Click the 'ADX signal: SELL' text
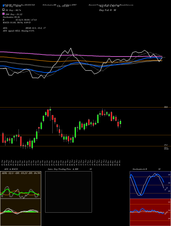The image size is (171, 226). (18, 31)
